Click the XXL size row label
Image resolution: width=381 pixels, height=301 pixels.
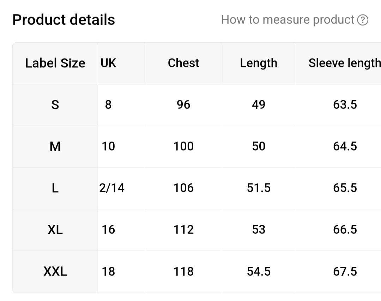click(55, 271)
